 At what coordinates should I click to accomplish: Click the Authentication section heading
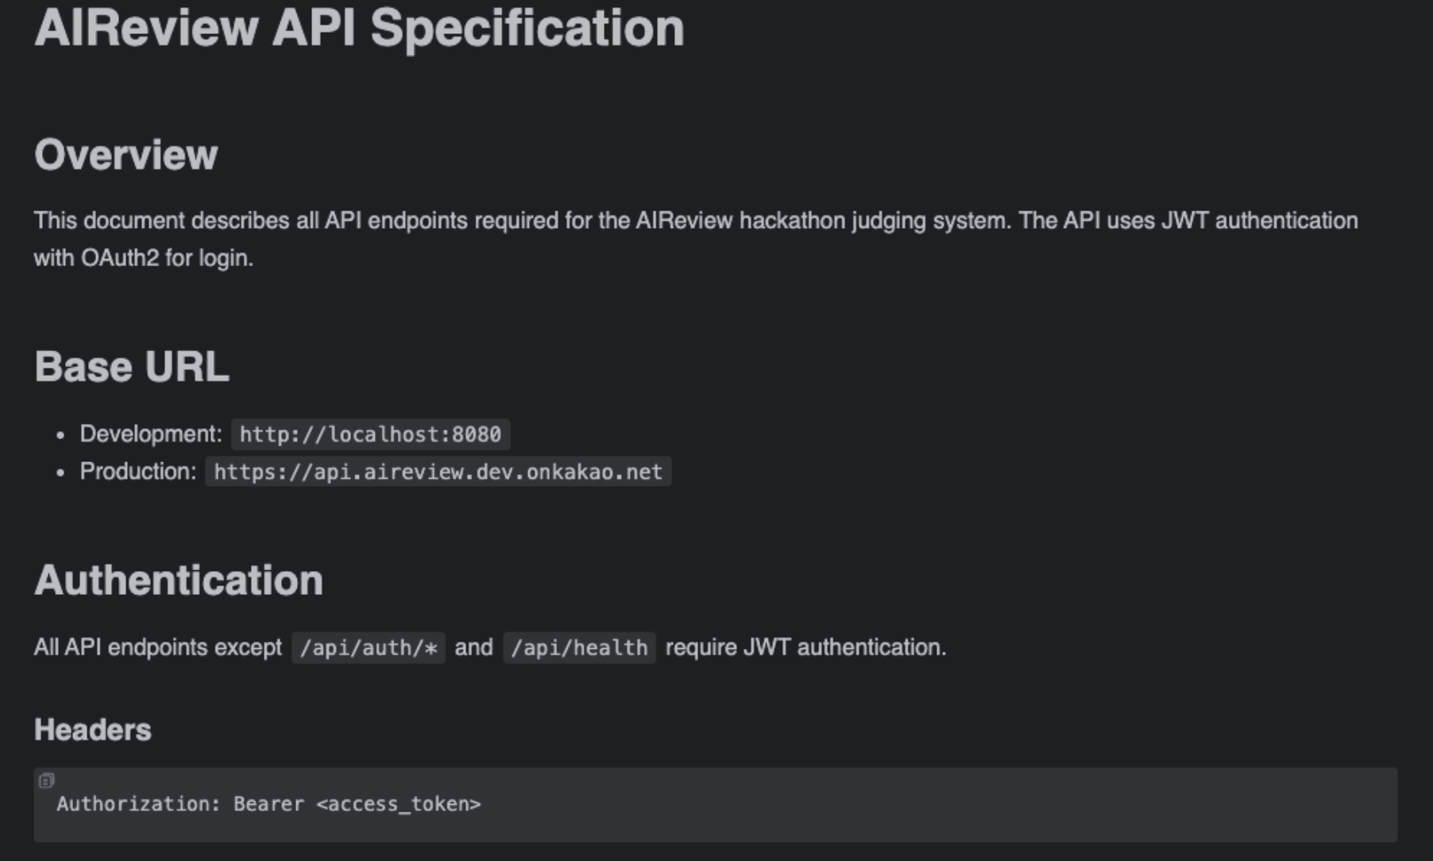(x=179, y=580)
